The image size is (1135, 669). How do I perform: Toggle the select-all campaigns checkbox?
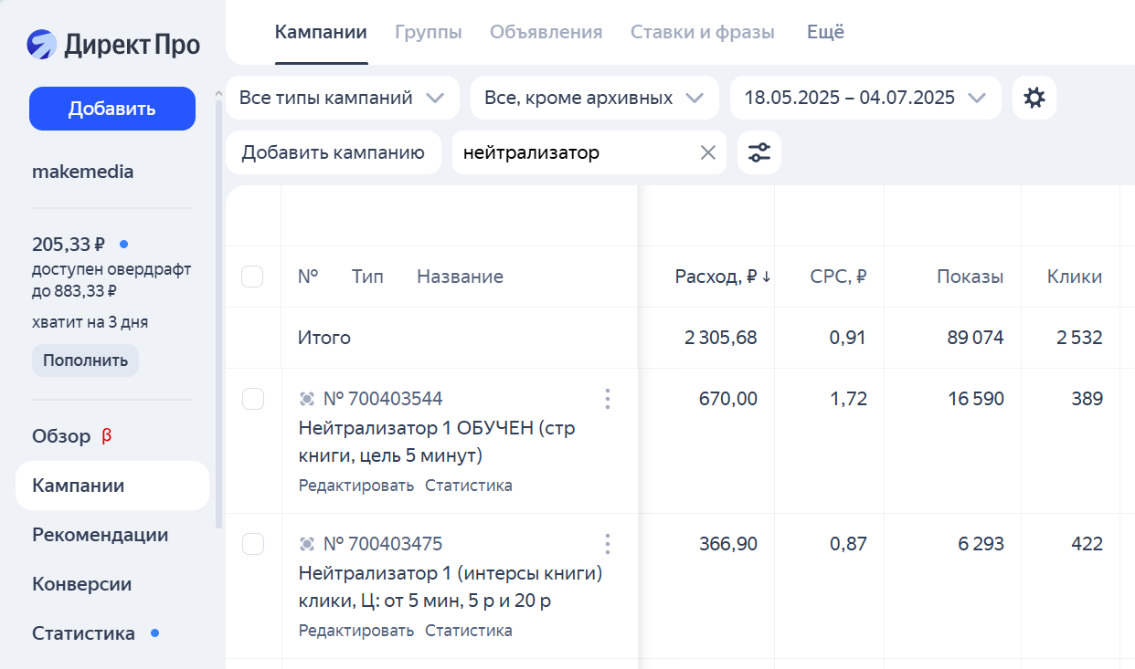252,277
